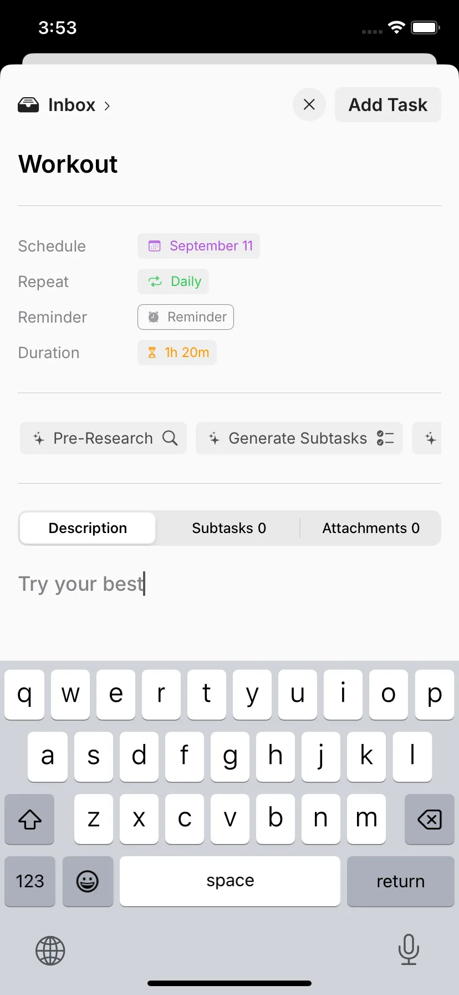Image resolution: width=459 pixels, height=995 pixels.
Task: Open the September 11 schedule picker
Action: [198, 246]
